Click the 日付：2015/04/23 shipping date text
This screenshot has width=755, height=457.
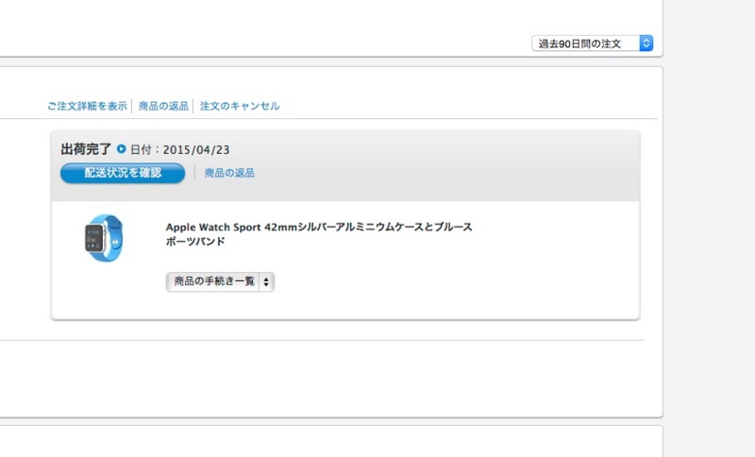(x=180, y=150)
